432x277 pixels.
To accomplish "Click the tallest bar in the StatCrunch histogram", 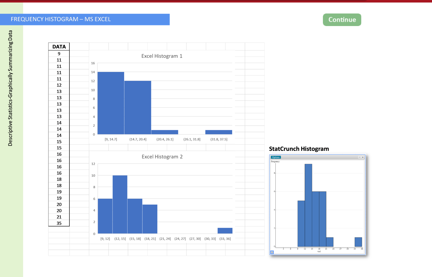I will click(308, 201).
